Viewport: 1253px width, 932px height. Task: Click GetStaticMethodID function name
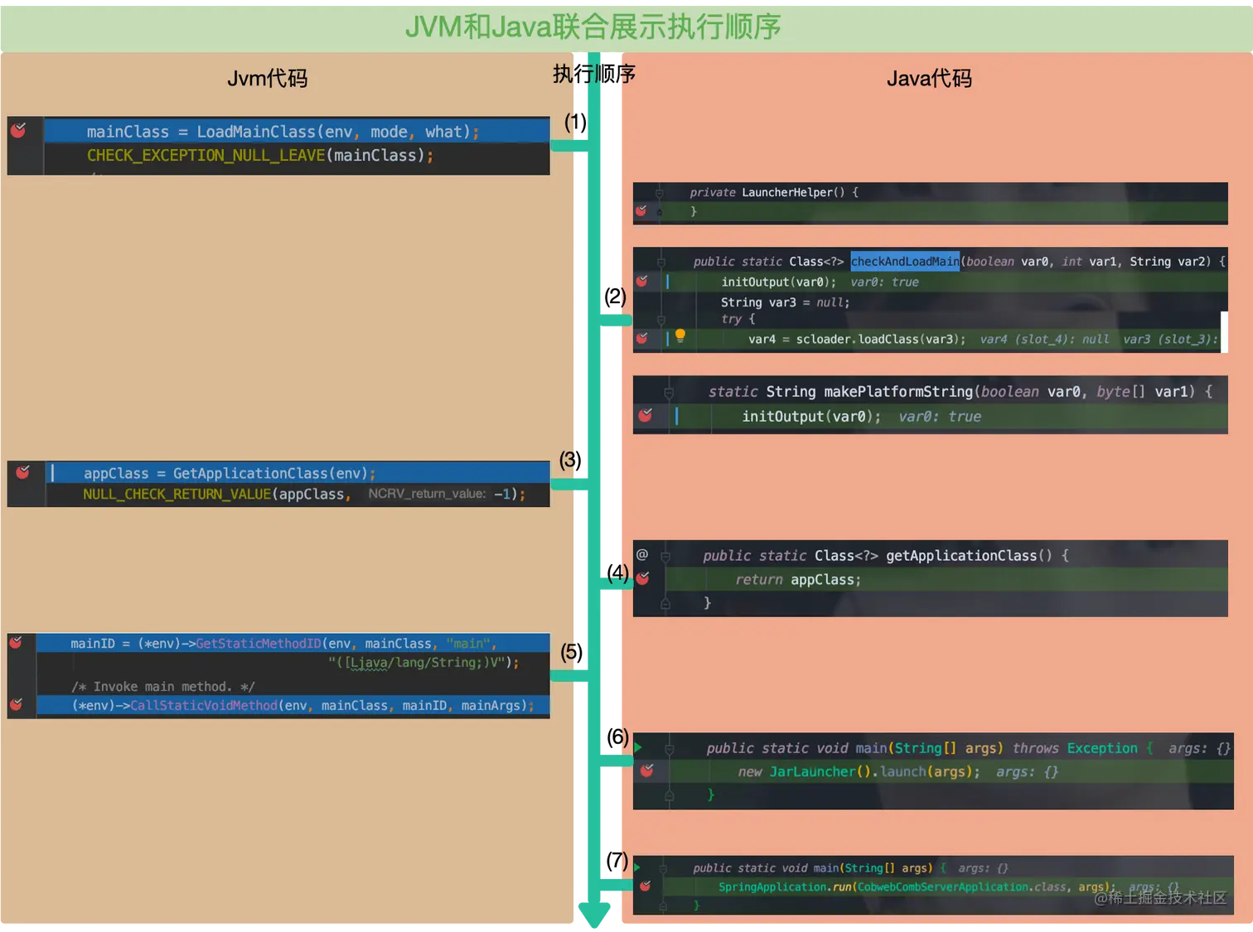click(258, 643)
